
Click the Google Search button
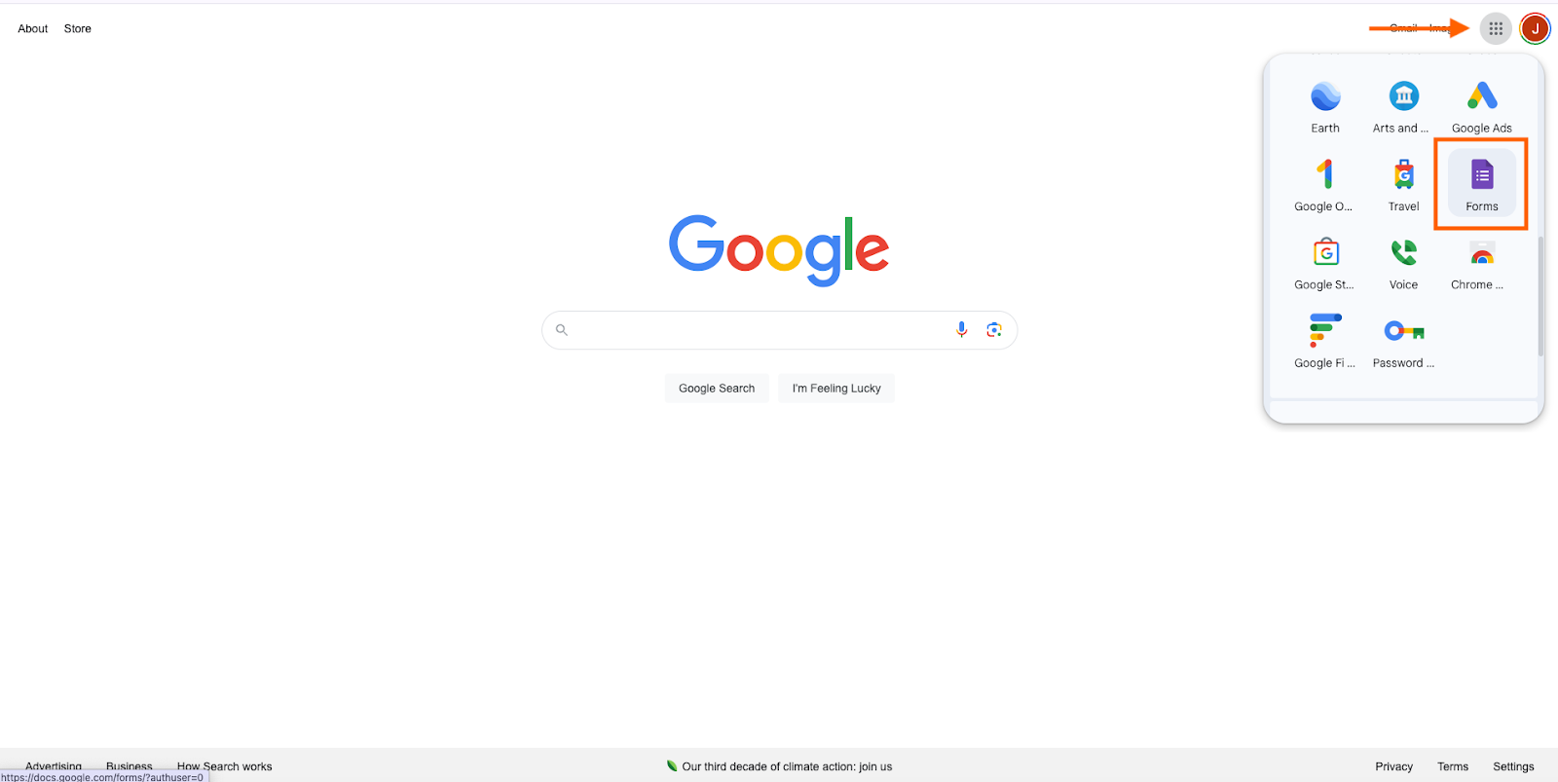coord(717,388)
